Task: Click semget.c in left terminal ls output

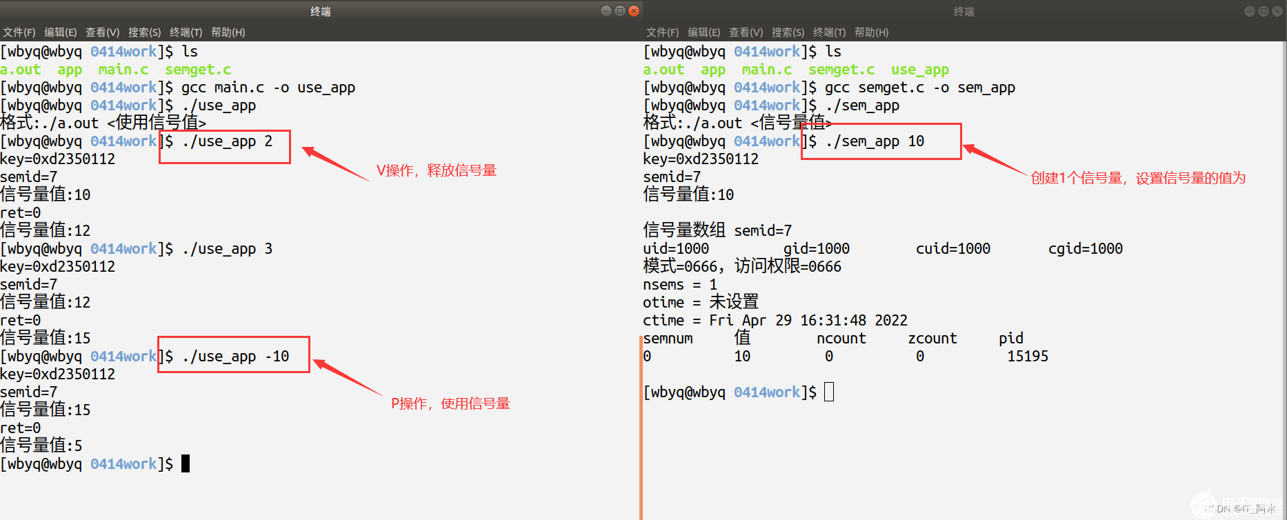Action: (x=198, y=70)
